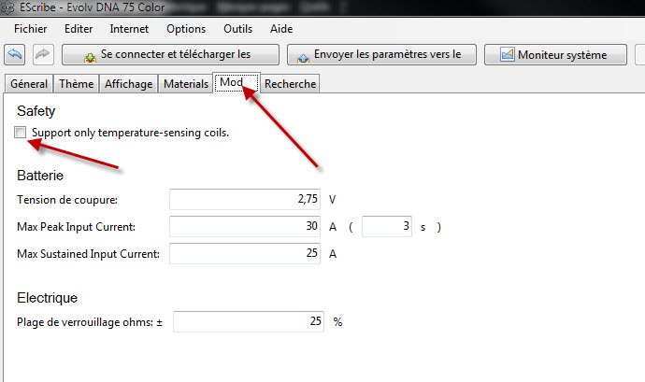Switch to the Materials tab
The height and width of the screenshot is (382, 645).
point(186,84)
